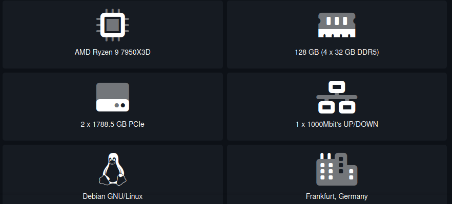Click the RAM memory module icon
The width and height of the screenshot is (452, 204).
337,25
